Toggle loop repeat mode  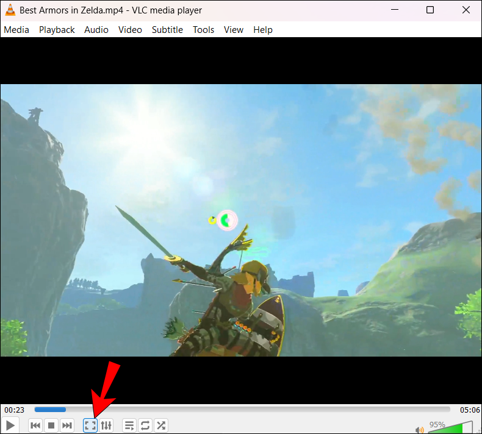145,425
